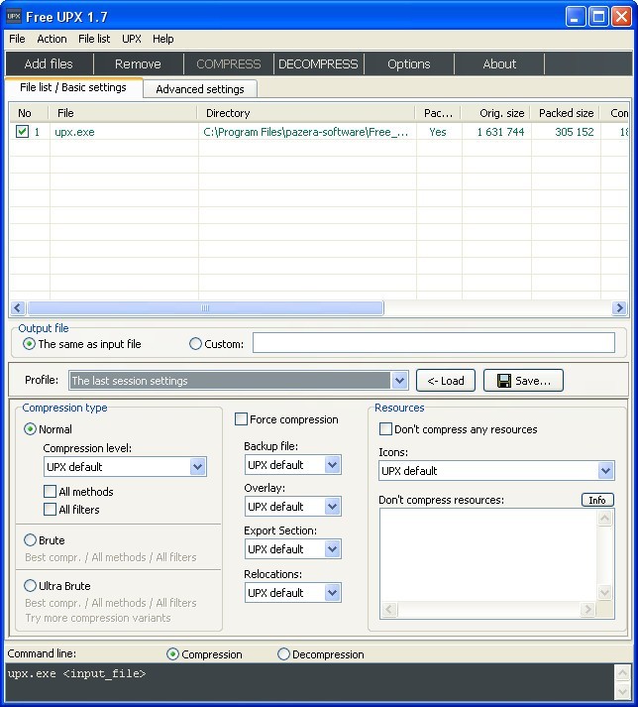Click resources list scroll up arrow

click(x=604, y=518)
